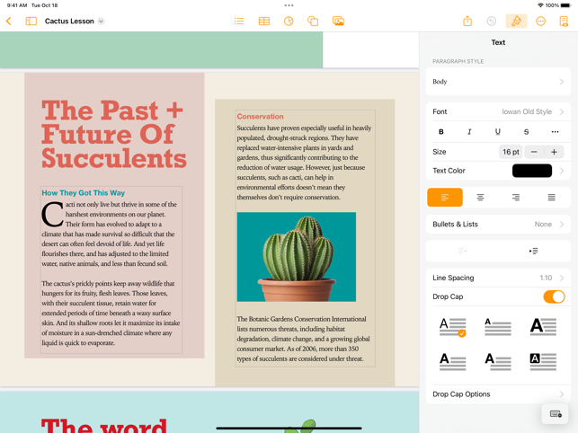
Task: Expand Line Spacing options
Action: tap(498, 278)
